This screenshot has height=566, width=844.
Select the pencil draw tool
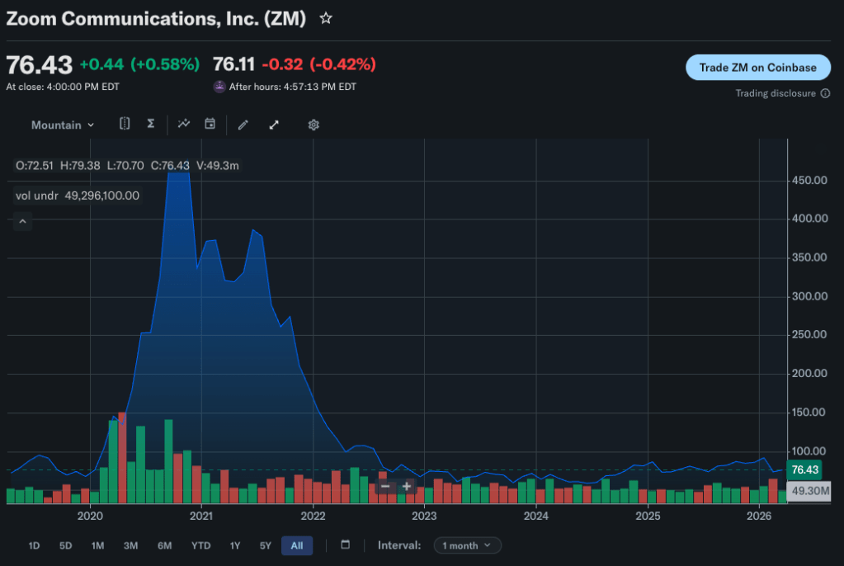click(243, 125)
